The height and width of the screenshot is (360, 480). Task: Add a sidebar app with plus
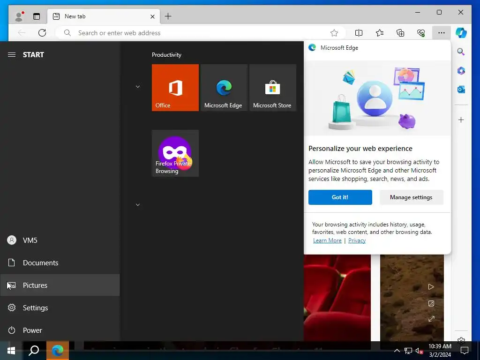pos(461,120)
